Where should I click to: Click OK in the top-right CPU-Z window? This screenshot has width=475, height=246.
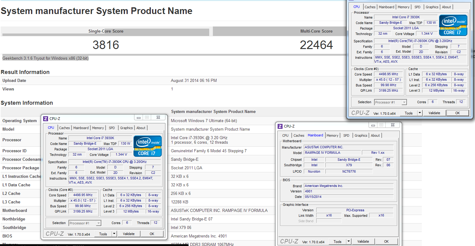458,113
